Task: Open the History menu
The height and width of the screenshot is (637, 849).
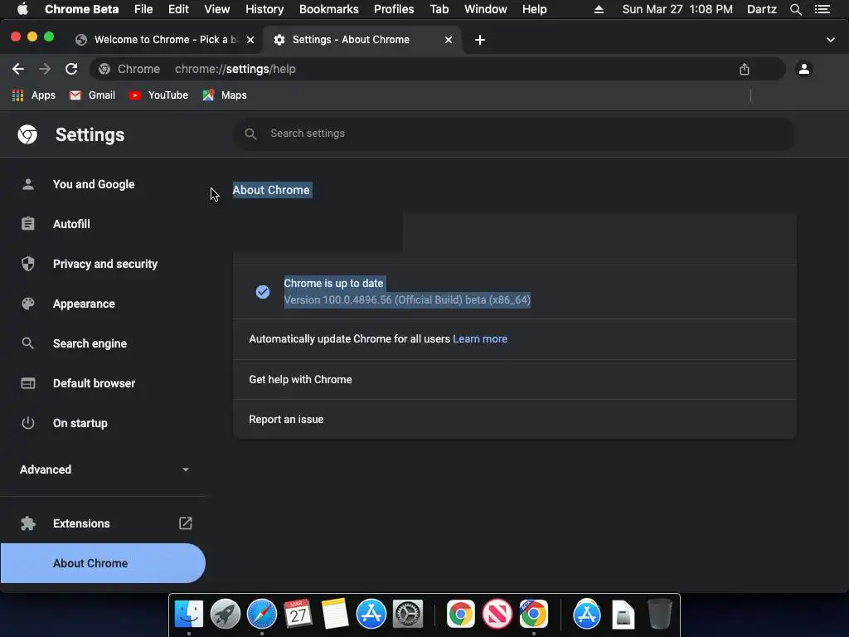Action: point(264,9)
